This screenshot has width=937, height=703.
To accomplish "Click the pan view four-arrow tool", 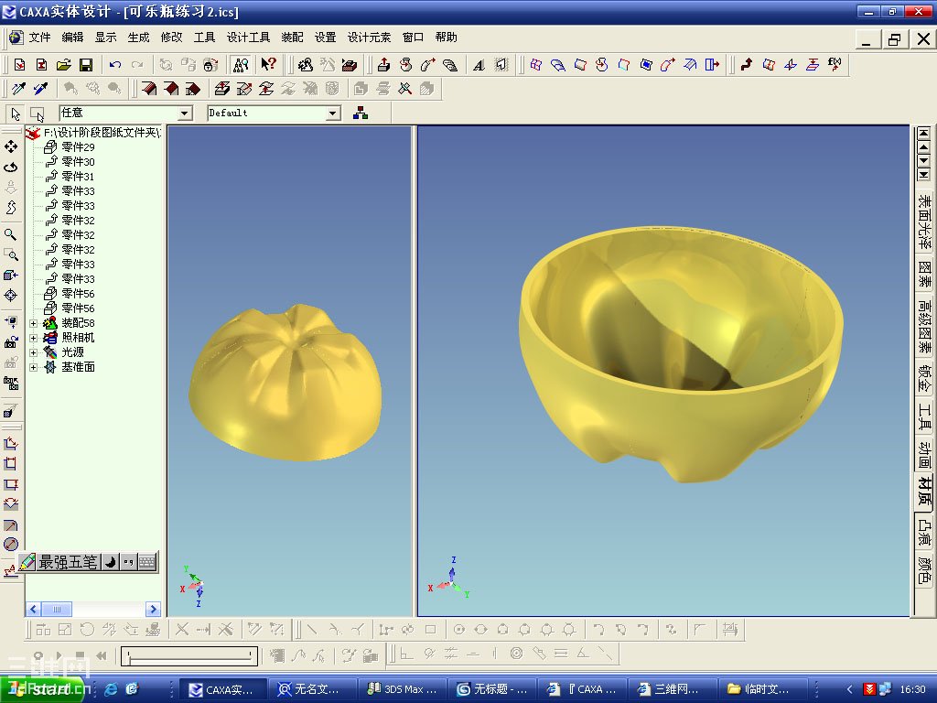I will click(x=11, y=146).
